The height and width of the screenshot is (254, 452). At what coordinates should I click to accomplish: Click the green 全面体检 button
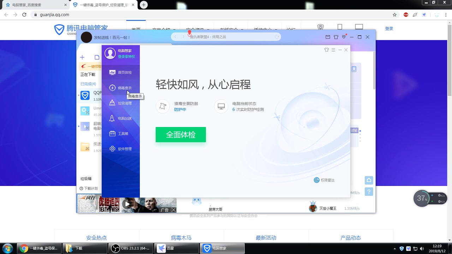click(x=180, y=134)
